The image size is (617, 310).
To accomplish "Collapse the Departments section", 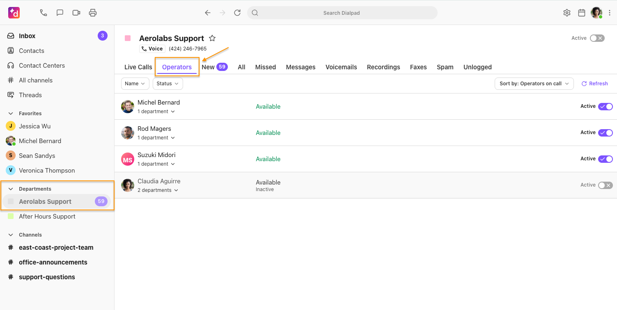I will tap(11, 189).
